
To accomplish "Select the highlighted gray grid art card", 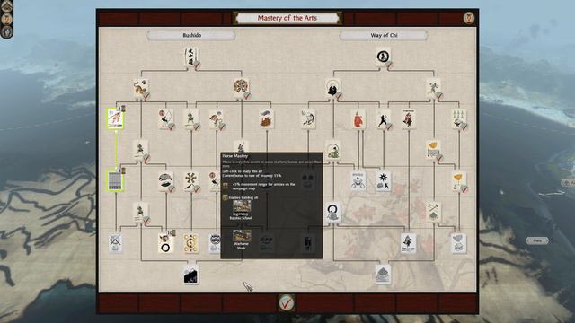I will point(116,181).
